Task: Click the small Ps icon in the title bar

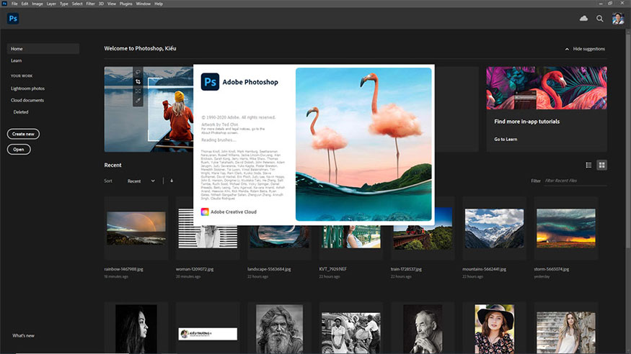Action: click(x=4, y=4)
